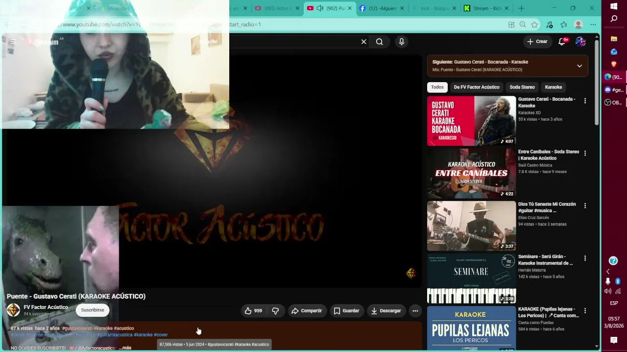627x352 pixels.
Task: Open browser favorites list icon
Action: pos(564,24)
